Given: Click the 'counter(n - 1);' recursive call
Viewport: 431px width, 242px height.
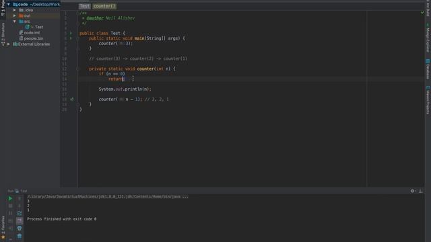Looking at the screenshot, I should pyautogui.click(x=121, y=99).
